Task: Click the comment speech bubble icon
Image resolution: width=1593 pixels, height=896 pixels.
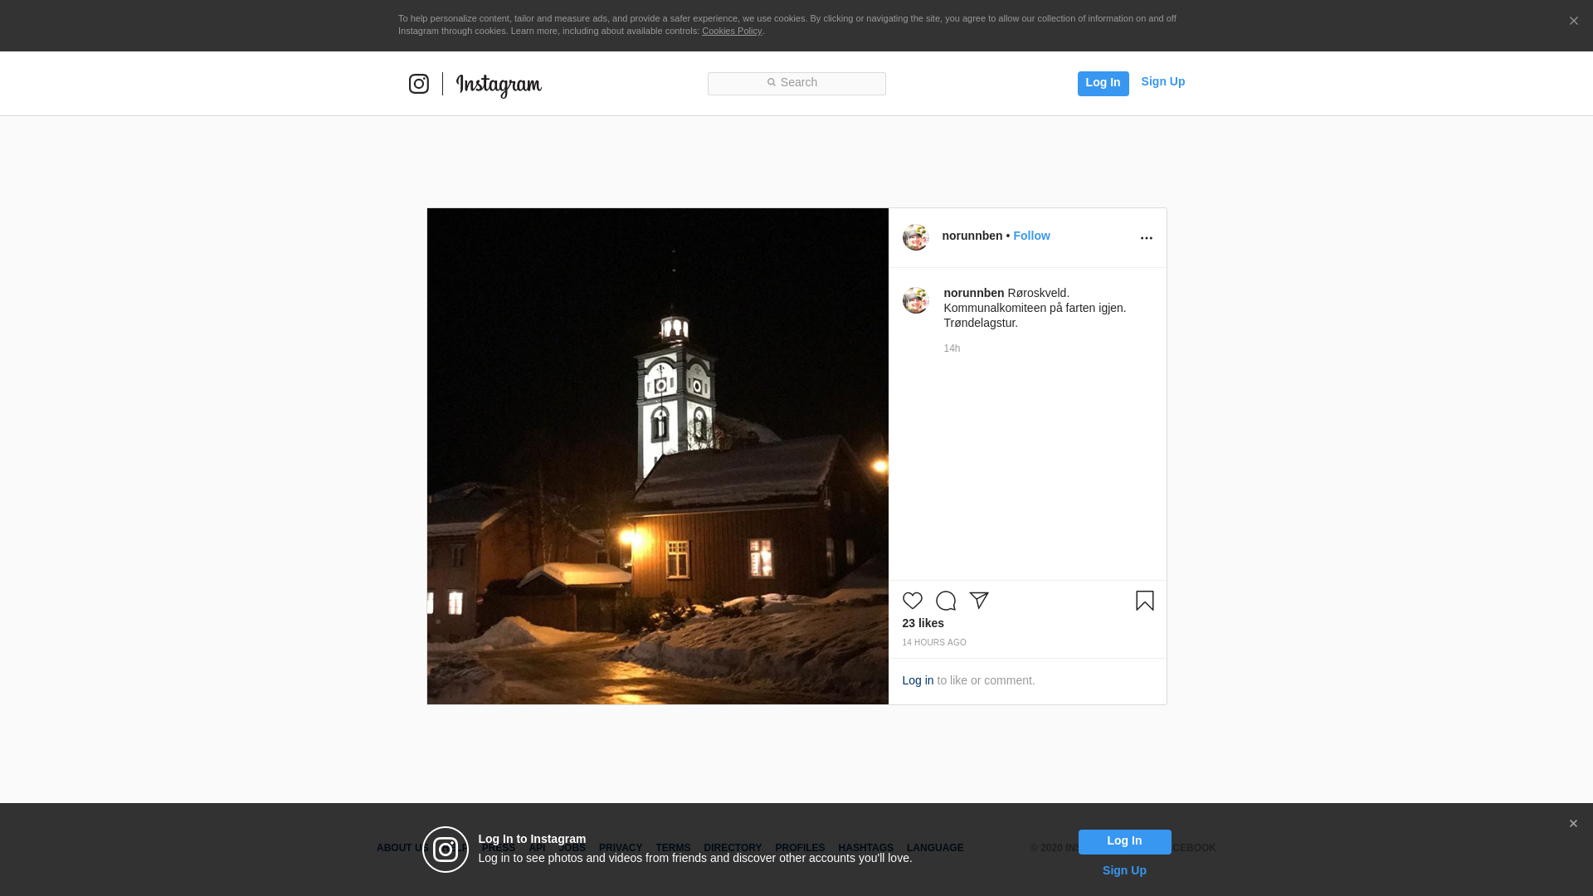Action: coord(946,601)
